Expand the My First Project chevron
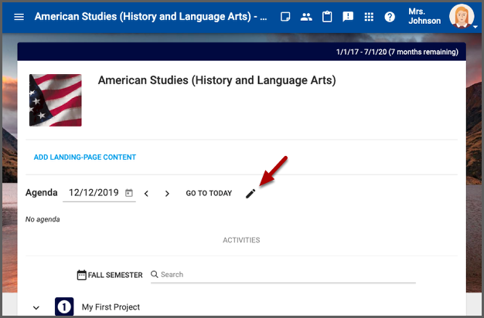This screenshot has height=318, width=484. (36, 307)
